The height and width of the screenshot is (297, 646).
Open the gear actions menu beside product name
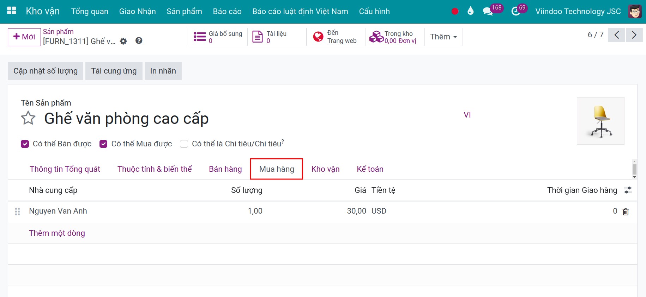[x=123, y=41]
